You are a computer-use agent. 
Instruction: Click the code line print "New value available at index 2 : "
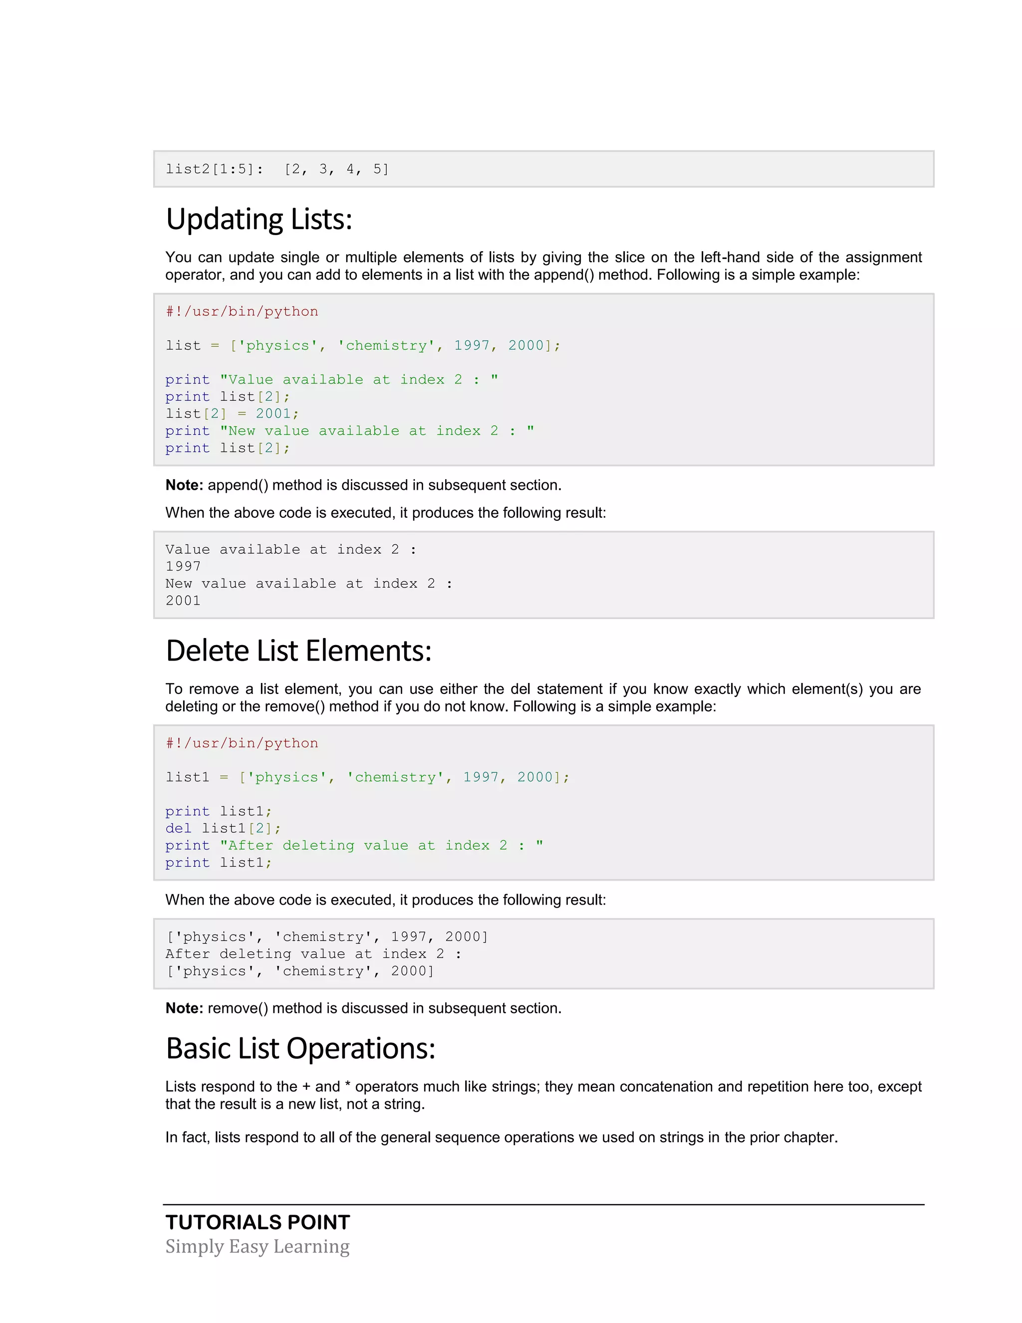pos(350,431)
